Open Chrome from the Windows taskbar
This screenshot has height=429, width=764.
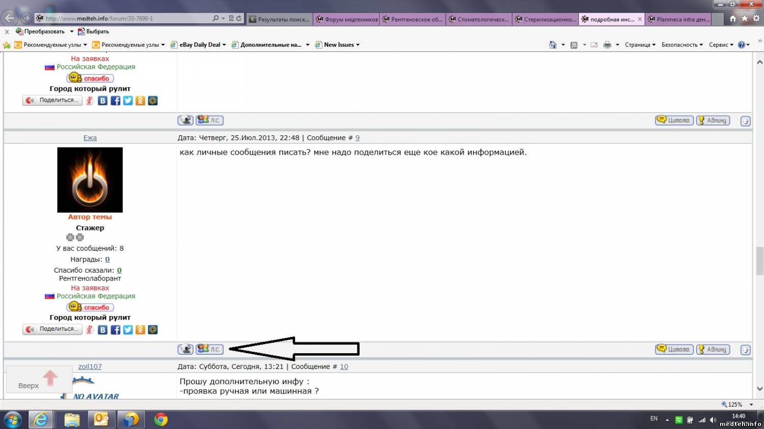(161, 419)
